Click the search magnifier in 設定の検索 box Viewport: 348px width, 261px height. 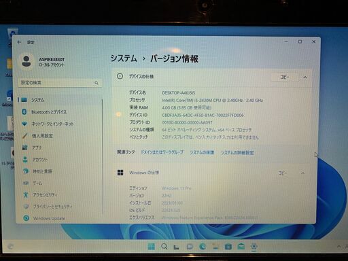coord(97,83)
